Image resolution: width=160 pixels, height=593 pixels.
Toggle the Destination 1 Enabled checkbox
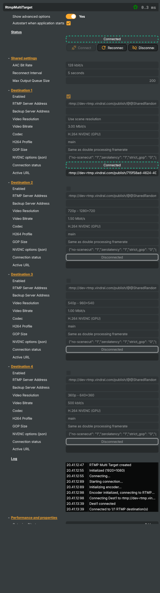point(69,97)
